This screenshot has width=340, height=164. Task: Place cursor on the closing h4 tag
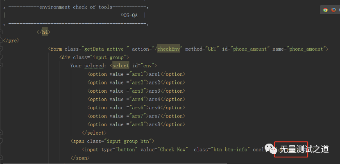pyautogui.click(x=43, y=32)
